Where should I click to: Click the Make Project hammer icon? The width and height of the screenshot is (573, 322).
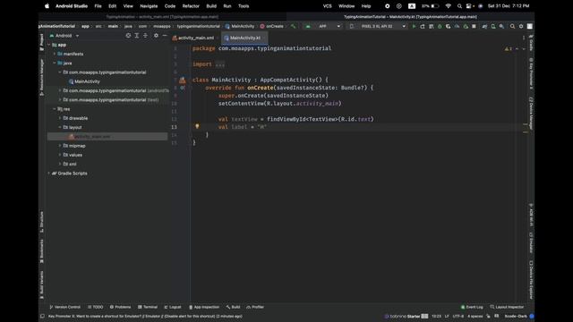tap(293, 26)
